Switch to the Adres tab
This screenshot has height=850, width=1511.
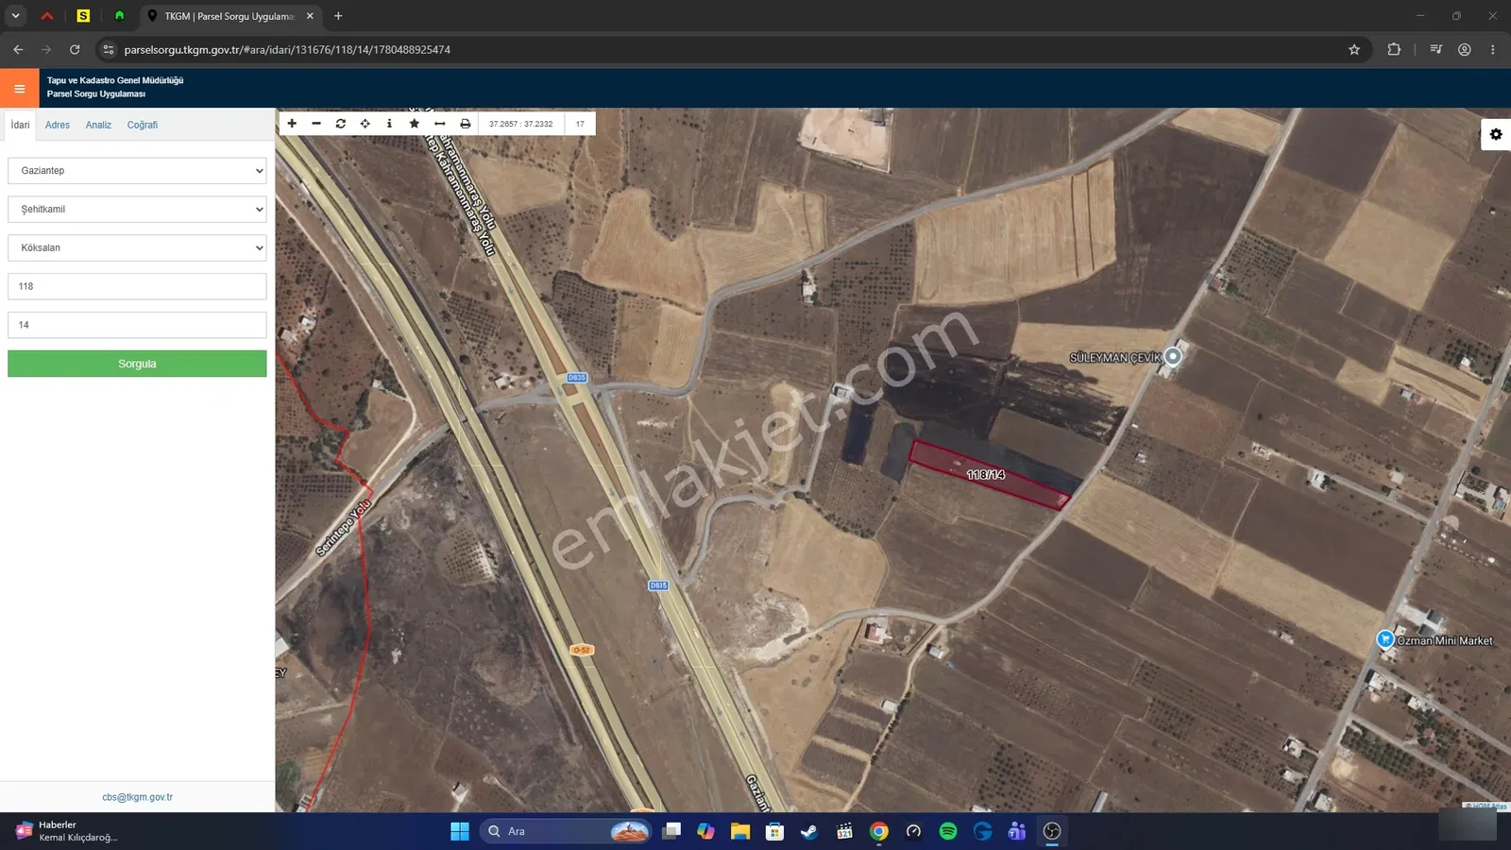pyautogui.click(x=58, y=125)
